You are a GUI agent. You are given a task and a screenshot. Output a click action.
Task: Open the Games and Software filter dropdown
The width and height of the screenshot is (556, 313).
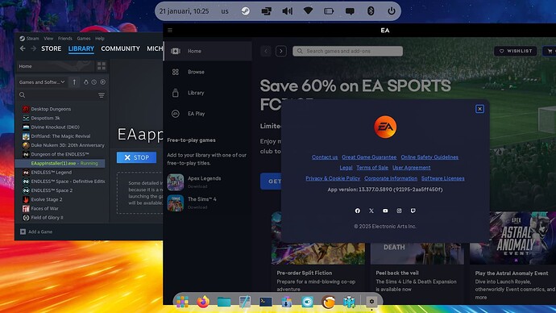pyautogui.click(x=42, y=82)
